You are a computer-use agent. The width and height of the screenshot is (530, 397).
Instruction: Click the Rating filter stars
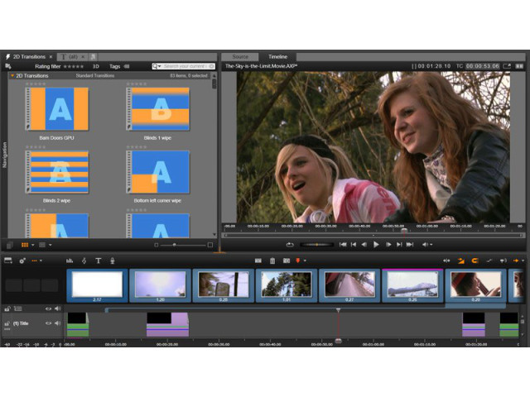(x=74, y=66)
